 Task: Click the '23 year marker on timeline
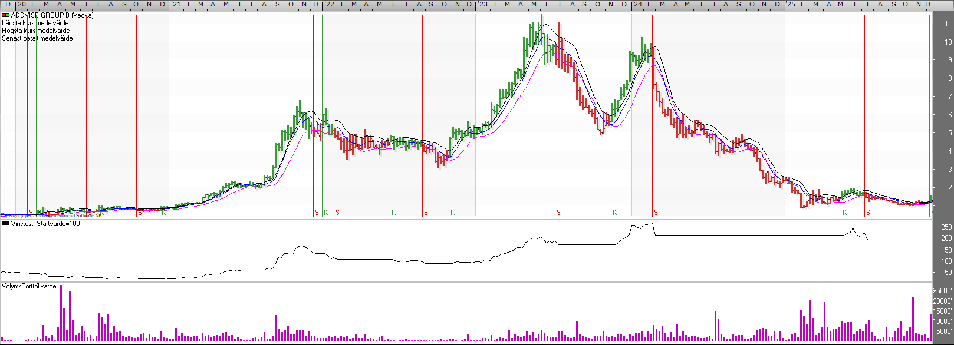tap(482, 4)
